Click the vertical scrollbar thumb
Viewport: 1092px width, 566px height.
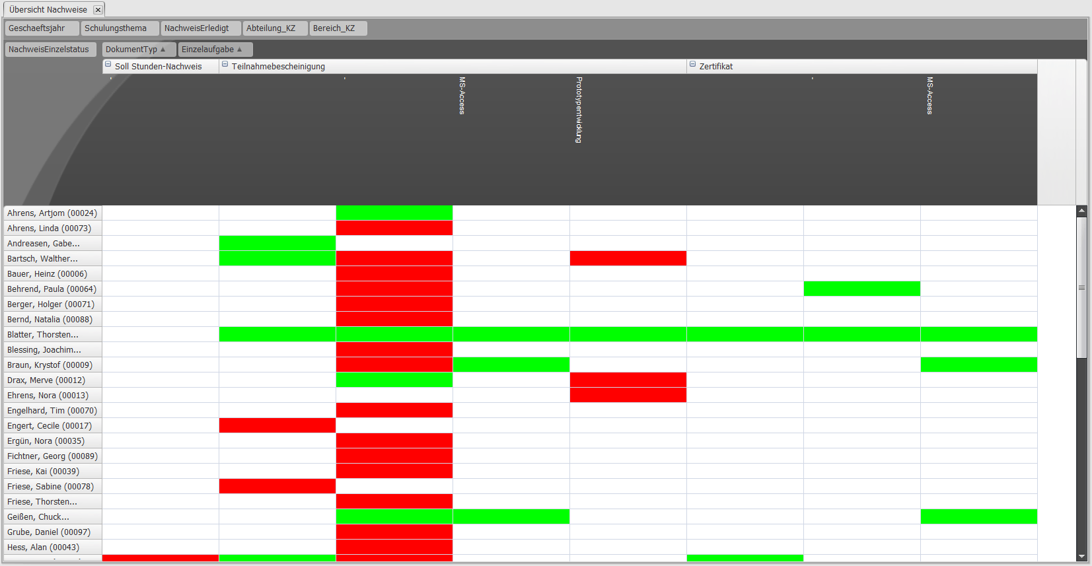point(1081,287)
